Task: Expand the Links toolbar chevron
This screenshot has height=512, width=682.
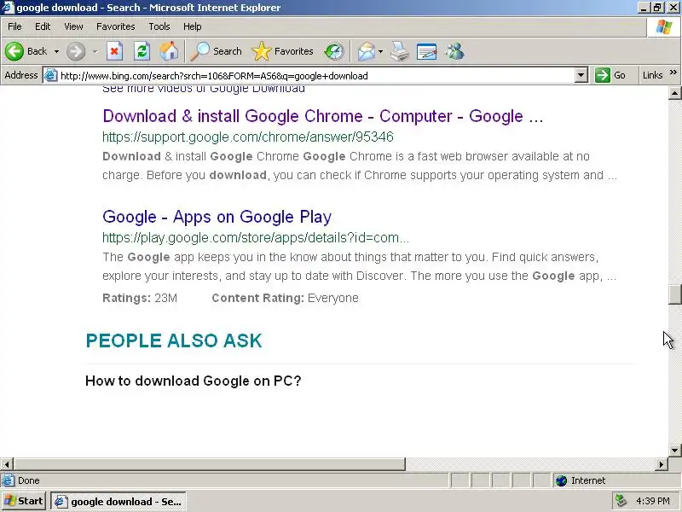Action: (673, 73)
